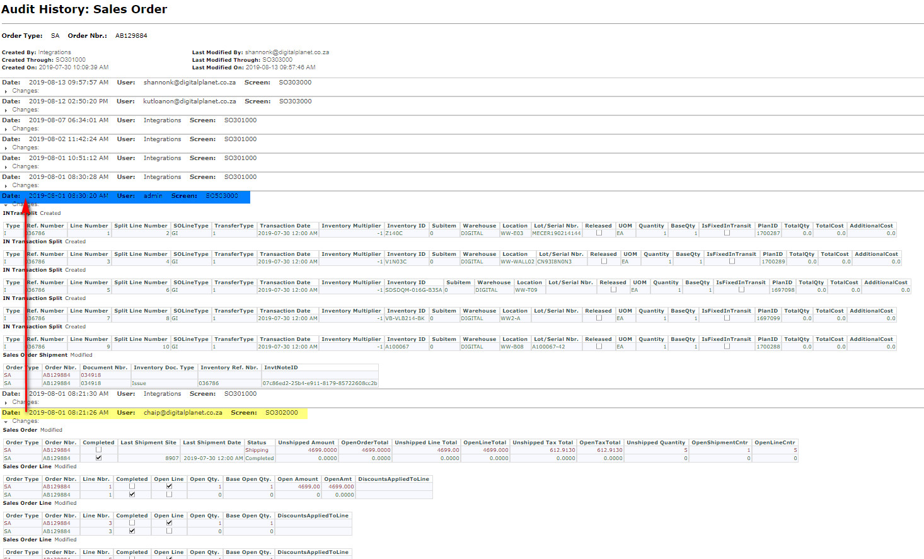Screen dimensions: 924x559
Task: Toggle the checked Open Line checkbox for line 3
Action: [x=169, y=523]
